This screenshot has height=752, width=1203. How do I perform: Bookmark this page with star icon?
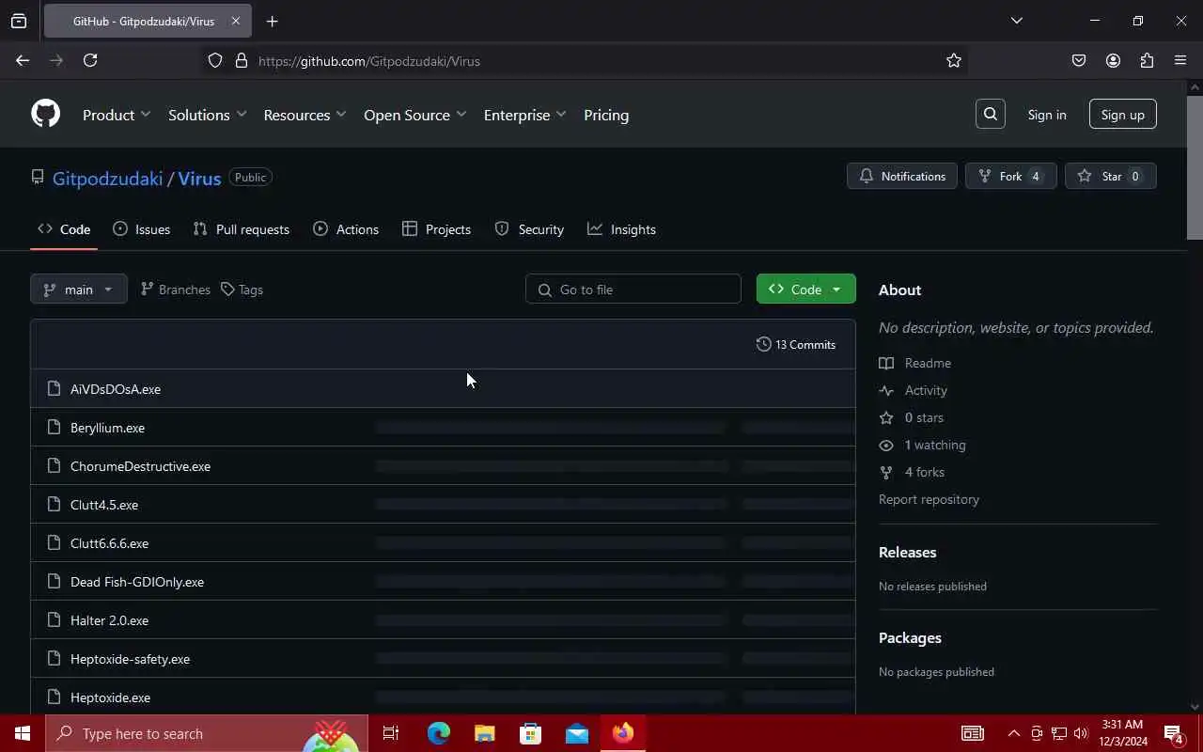pyautogui.click(x=954, y=60)
